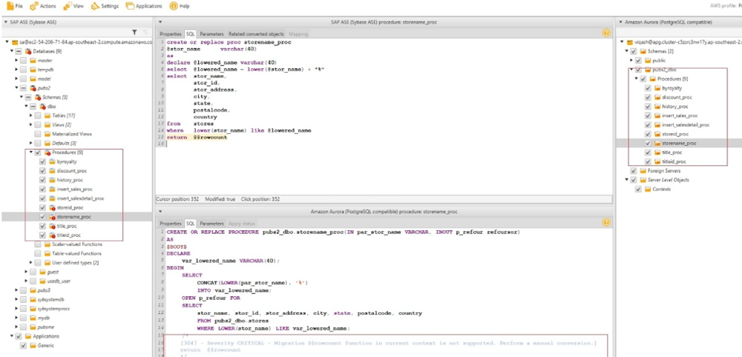Select the storeid_proc error icon in source tree

[52, 208]
